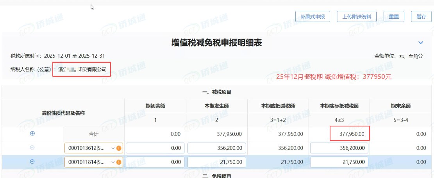Edit 本期实际抵减税额 field showing 356,200.00

pyautogui.click(x=339, y=148)
